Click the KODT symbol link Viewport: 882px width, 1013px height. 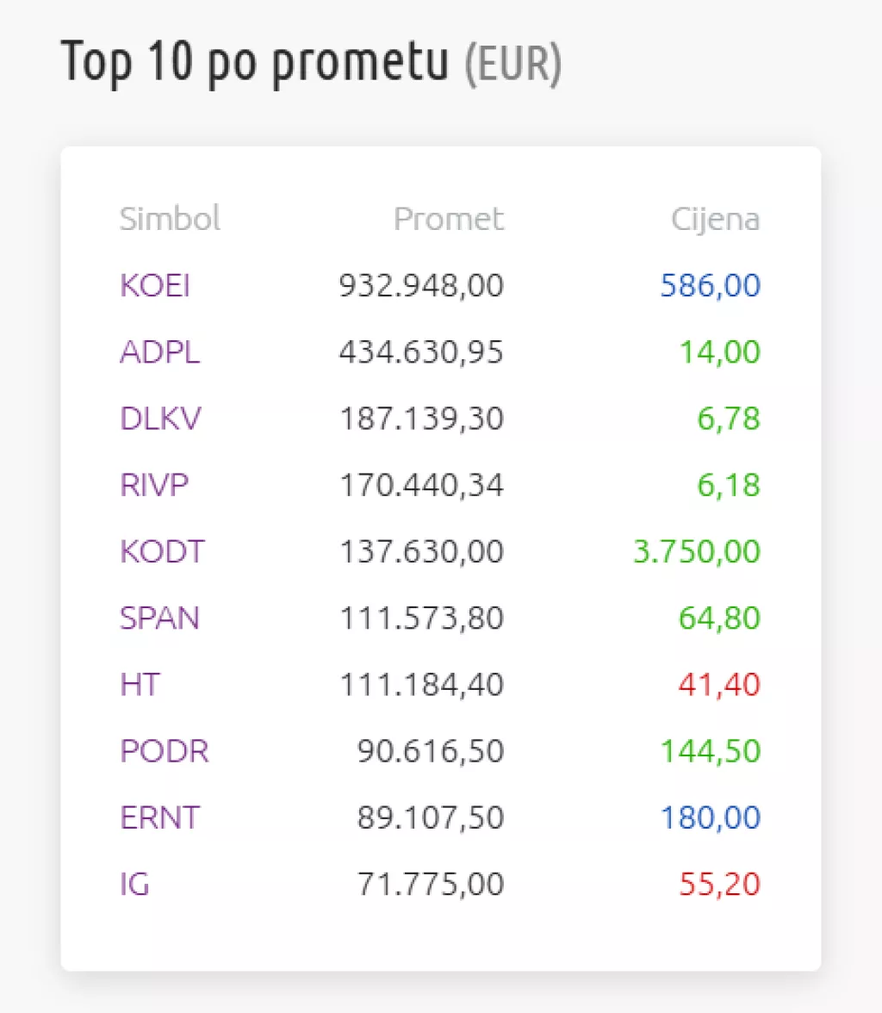(162, 552)
